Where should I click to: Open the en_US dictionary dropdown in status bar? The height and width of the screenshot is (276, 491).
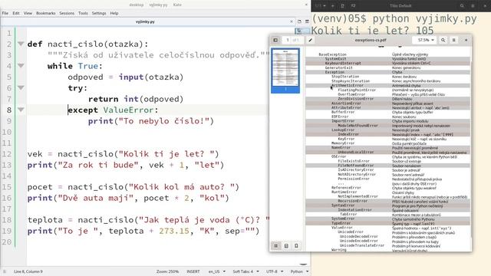click(216, 271)
